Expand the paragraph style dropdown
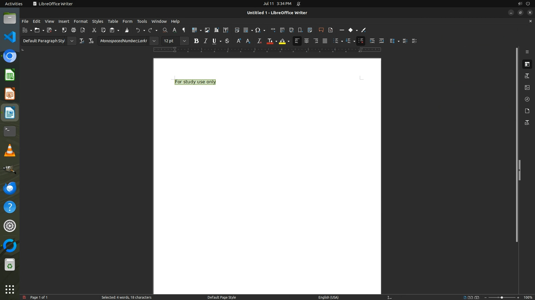This screenshot has height=300, width=535. pos(72,41)
